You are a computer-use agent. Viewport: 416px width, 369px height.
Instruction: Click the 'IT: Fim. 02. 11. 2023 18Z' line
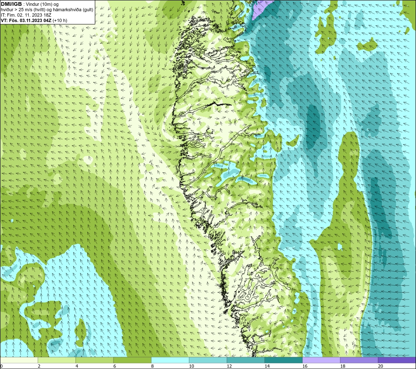[26, 15]
